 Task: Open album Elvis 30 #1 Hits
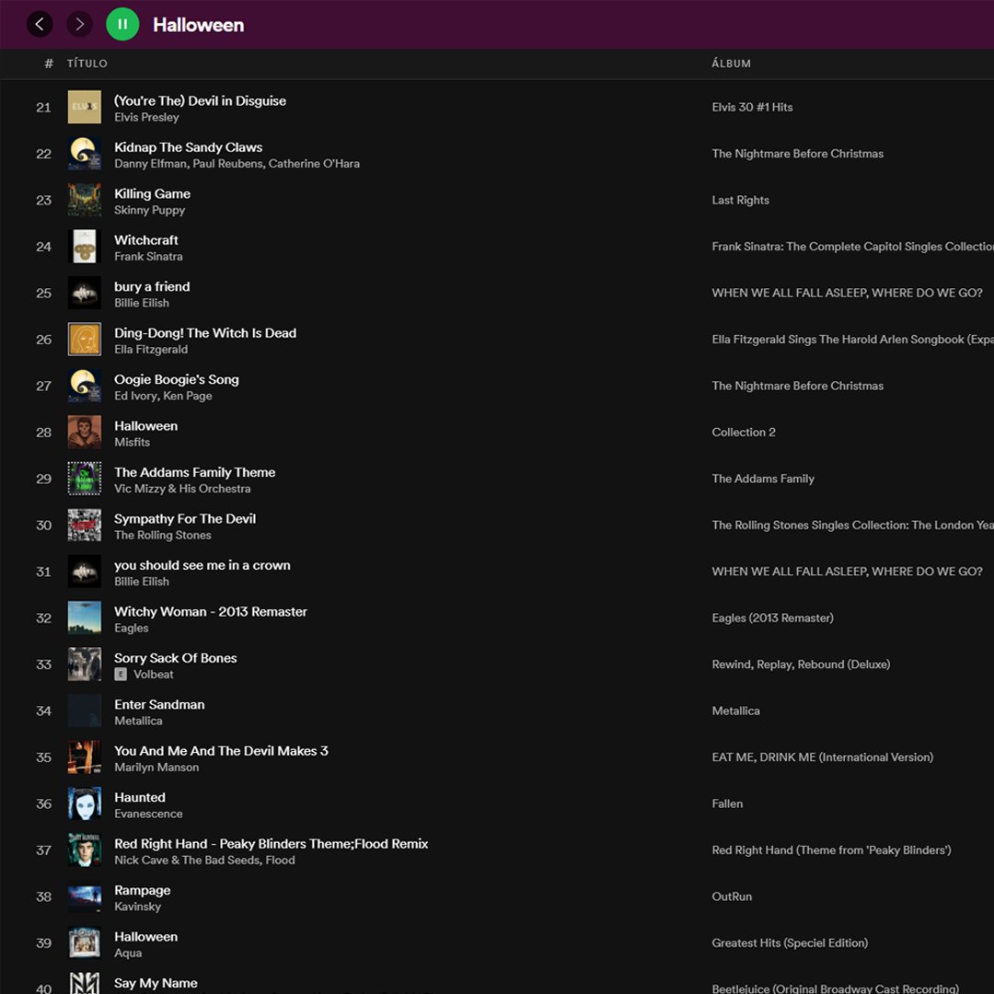(752, 107)
